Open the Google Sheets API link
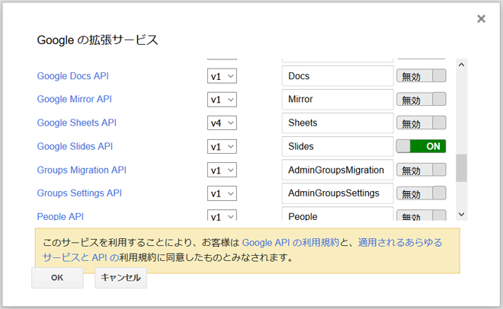The image size is (503, 309). pyautogui.click(x=77, y=123)
